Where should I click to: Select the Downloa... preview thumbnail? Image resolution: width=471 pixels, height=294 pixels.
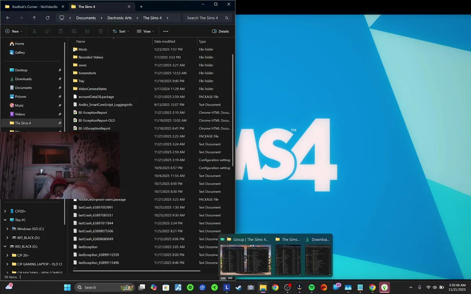(x=318, y=260)
